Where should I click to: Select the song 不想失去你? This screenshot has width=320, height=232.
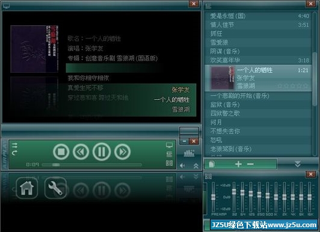pos(257,131)
